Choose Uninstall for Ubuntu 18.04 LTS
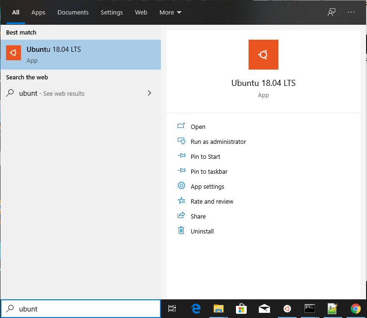The width and height of the screenshot is (367, 318). [202, 231]
